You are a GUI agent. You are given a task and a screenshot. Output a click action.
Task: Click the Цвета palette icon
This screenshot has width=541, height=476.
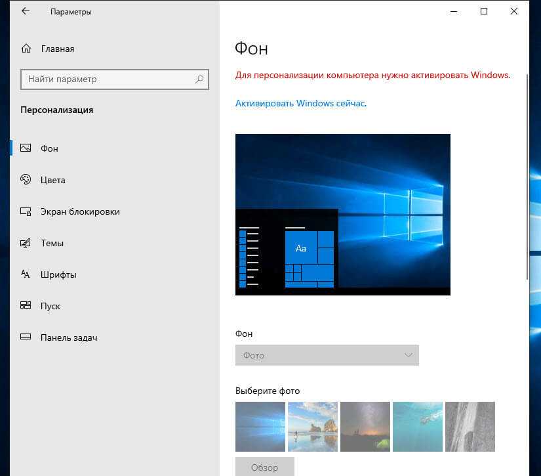click(26, 180)
